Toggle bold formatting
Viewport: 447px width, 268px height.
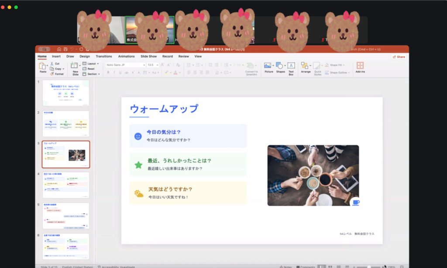[x=108, y=72]
